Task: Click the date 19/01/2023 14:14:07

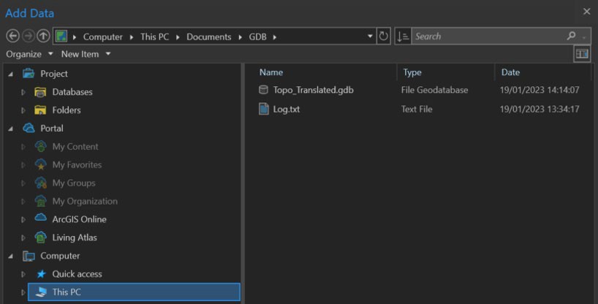Action: pyautogui.click(x=540, y=90)
